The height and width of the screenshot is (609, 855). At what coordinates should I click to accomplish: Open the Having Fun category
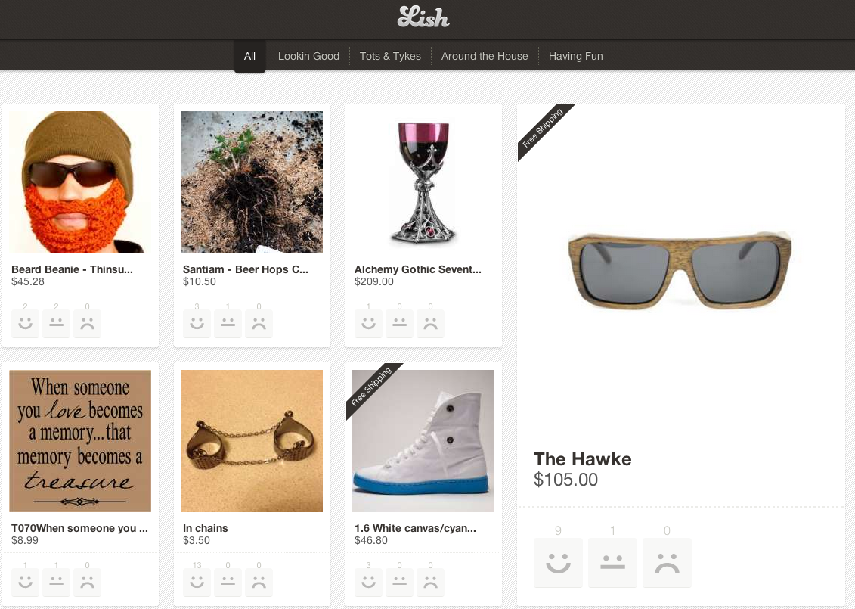coord(576,56)
